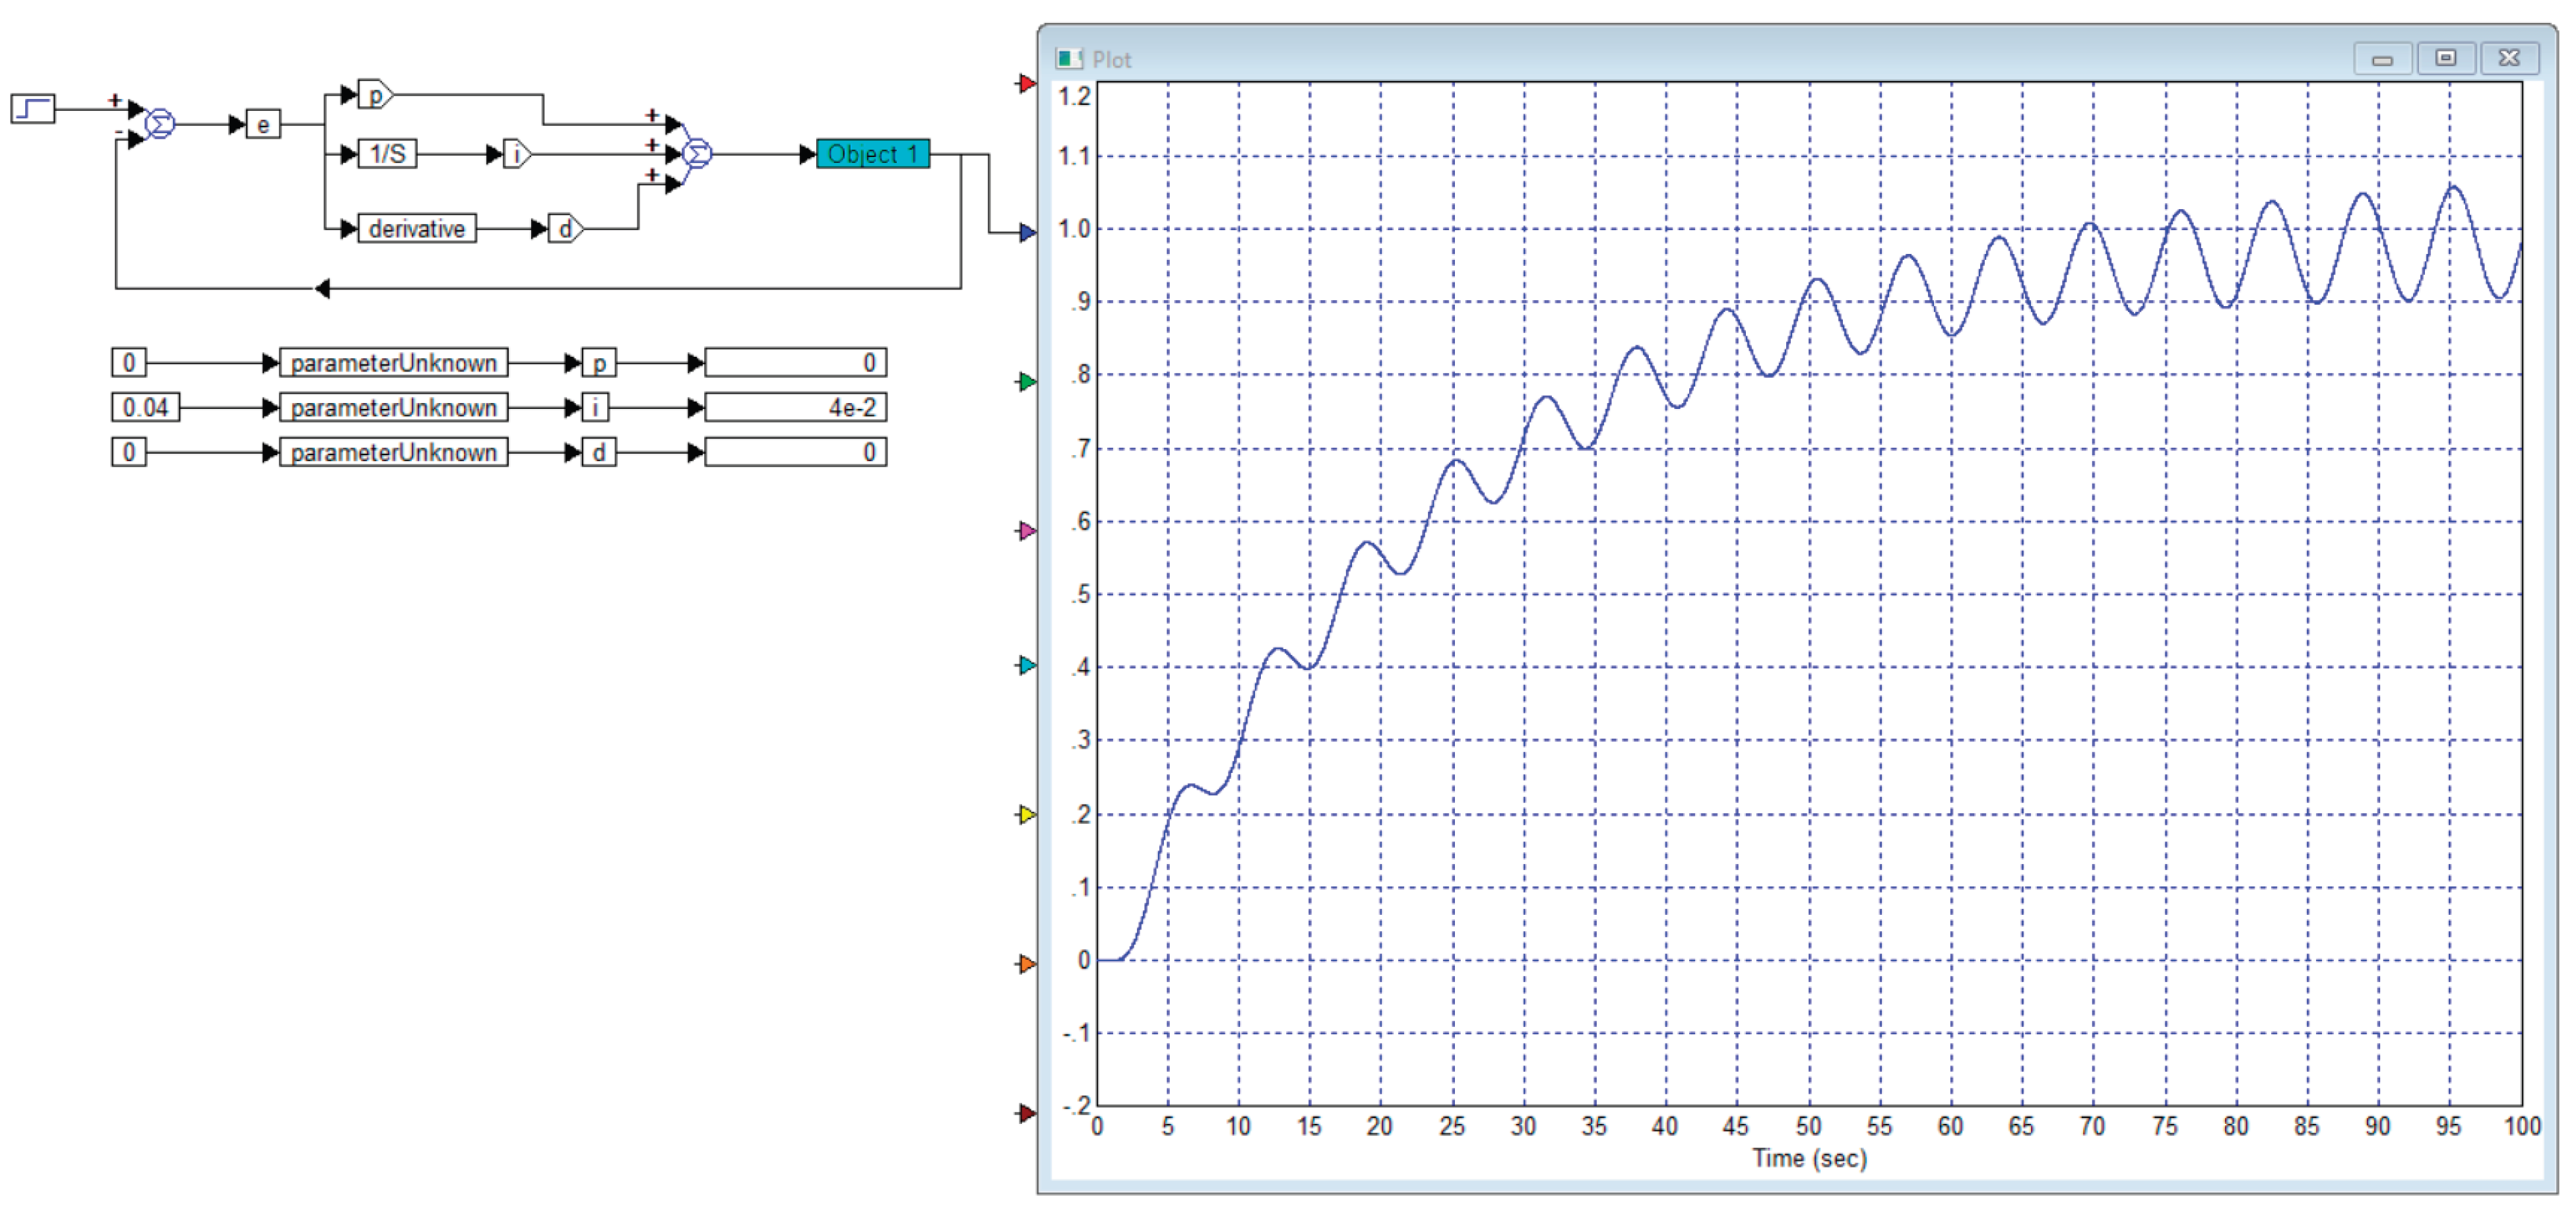Click the display showing 4e-2
The width and height of the screenshot is (2576, 1209).
tap(796, 407)
